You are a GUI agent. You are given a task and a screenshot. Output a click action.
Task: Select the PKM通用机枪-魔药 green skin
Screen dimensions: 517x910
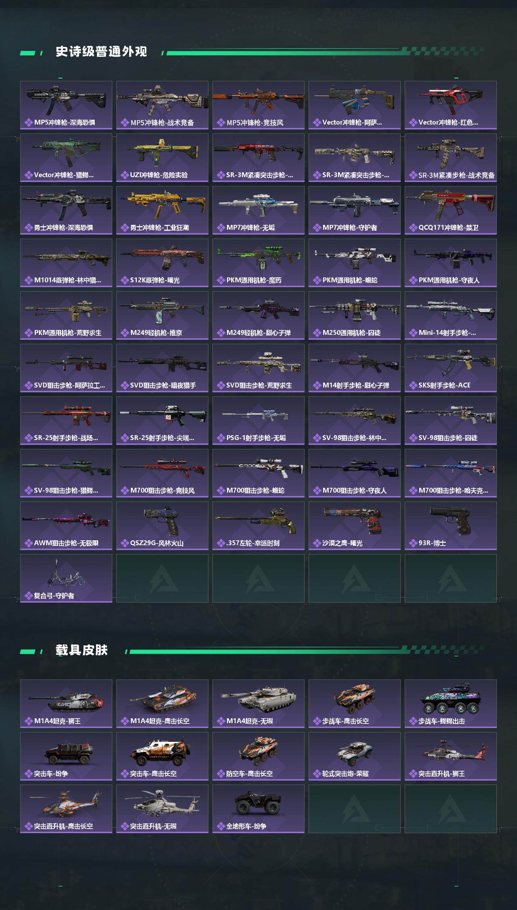(258, 263)
